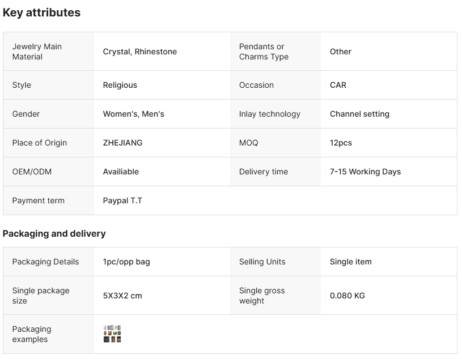This screenshot has width=462, height=359.
Task: Select the Channel setting inlay value
Action: click(359, 114)
